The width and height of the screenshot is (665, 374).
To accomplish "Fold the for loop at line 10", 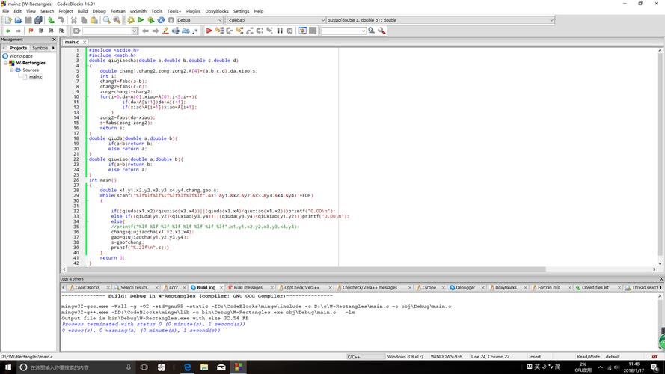I will coord(89,96).
